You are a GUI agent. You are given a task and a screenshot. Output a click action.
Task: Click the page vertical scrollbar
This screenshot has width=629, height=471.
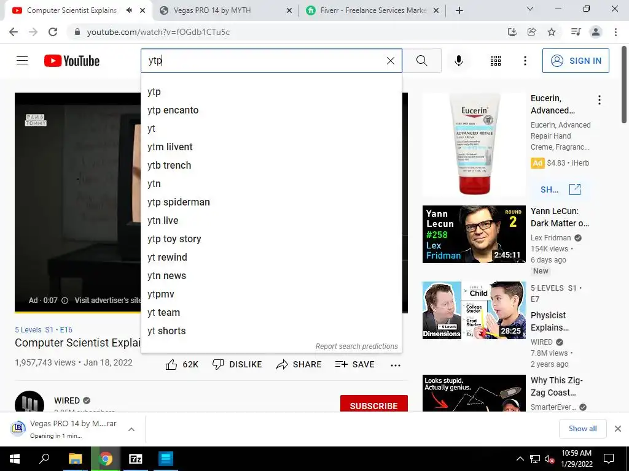point(624,86)
